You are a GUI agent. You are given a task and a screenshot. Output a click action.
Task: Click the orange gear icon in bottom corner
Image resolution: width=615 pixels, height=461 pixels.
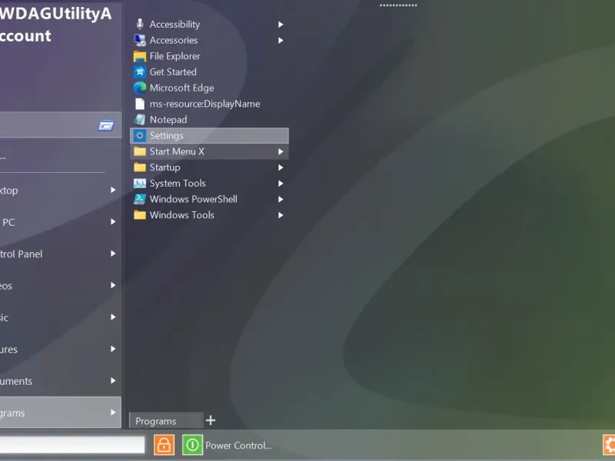click(609, 445)
